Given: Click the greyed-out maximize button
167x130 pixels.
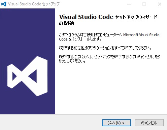Looking at the screenshot, I should pyautogui.click(x=144, y=4).
